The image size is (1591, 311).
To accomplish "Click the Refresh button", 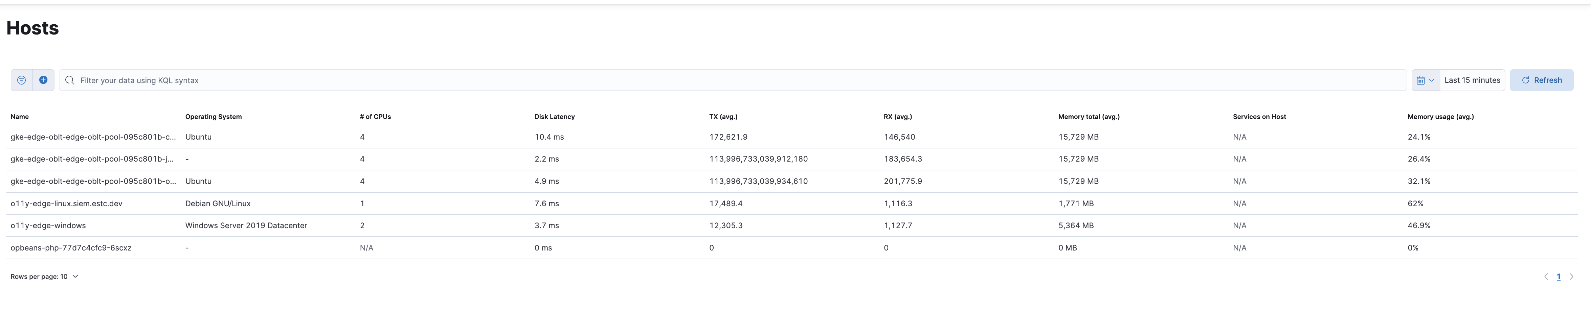I will 1542,79.
